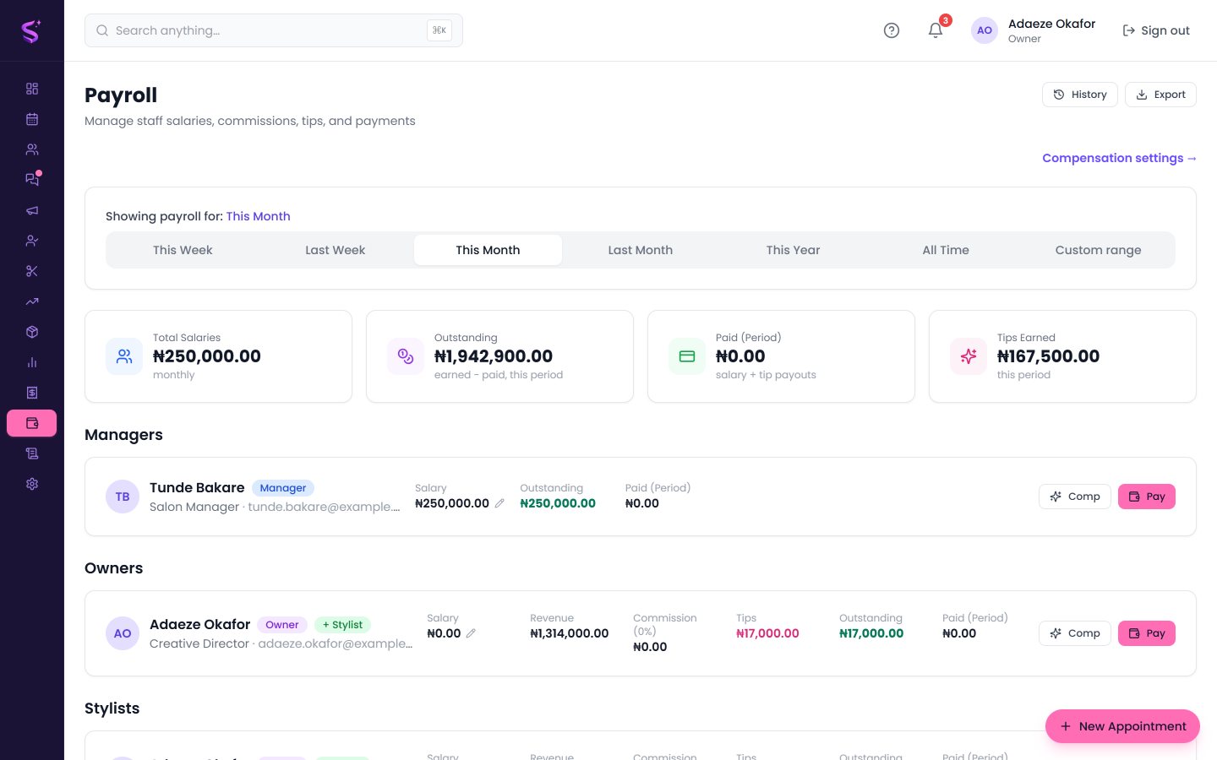Viewport: 1217px width, 760px height.
Task: Switch to the Last Month tab
Action: [641, 250]
